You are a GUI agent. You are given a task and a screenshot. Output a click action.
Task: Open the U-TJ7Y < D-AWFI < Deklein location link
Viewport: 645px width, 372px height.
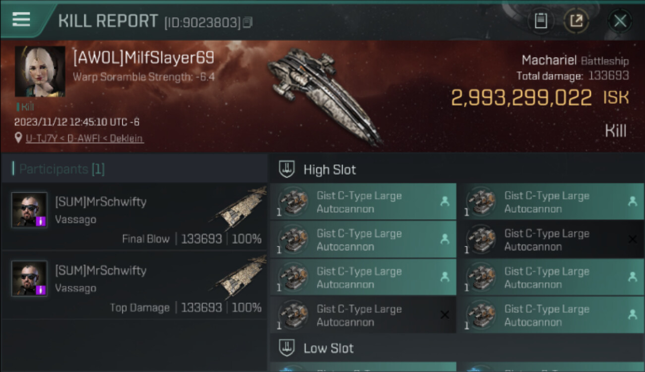point(84,138)
